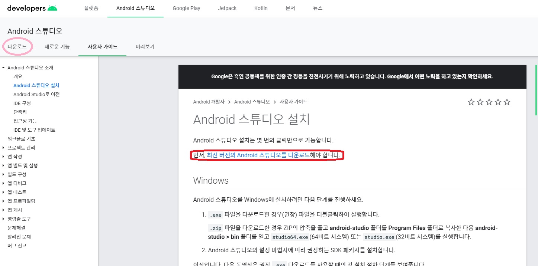Expand the 앱 프로파일링 section
538x266 pixels.
tap(3, 201)
